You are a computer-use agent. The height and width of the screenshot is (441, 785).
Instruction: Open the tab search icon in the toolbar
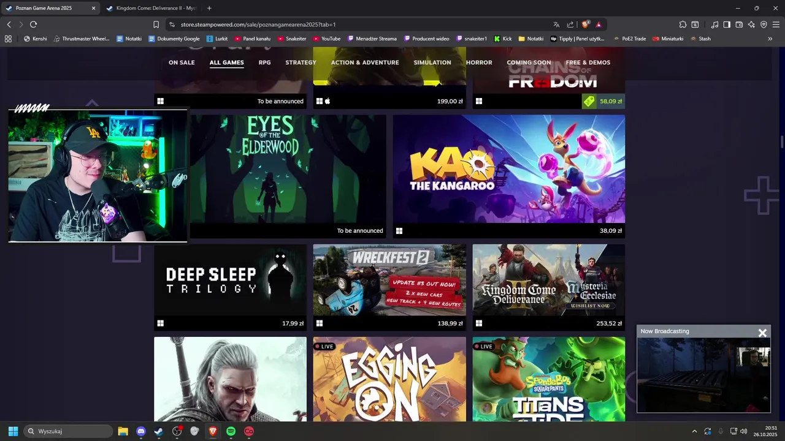coord(695,24)
